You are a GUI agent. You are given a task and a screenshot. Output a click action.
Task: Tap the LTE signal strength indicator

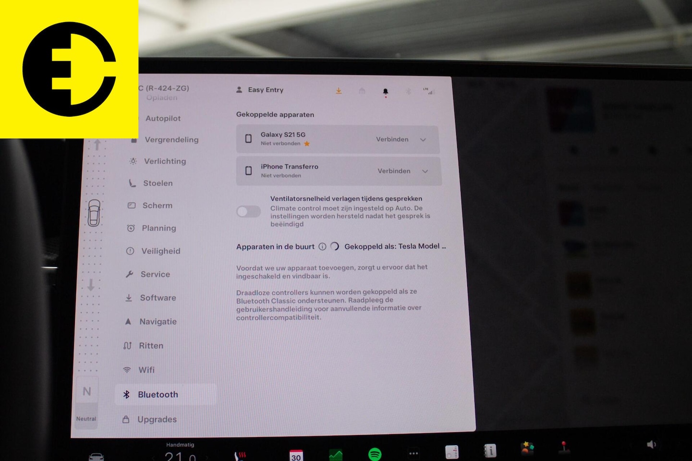point(428,91)
